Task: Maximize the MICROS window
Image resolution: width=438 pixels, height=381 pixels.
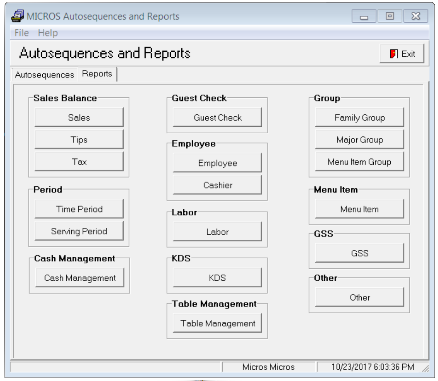Action: 389,16
